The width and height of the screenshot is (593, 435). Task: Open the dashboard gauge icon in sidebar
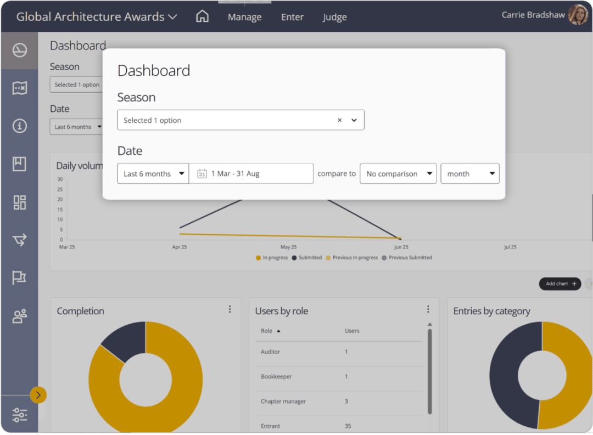point(20,50)
